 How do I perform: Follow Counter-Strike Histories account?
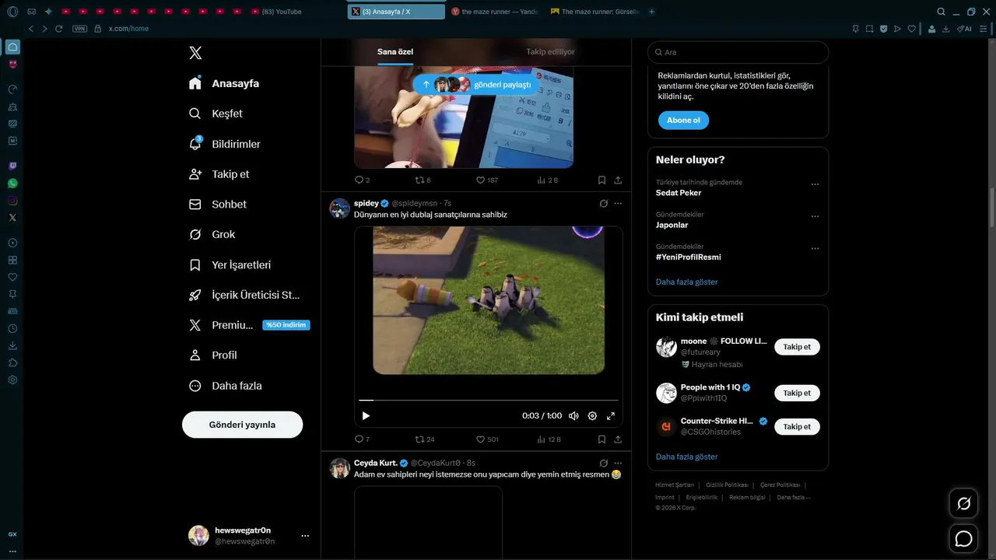pos(797,426)
